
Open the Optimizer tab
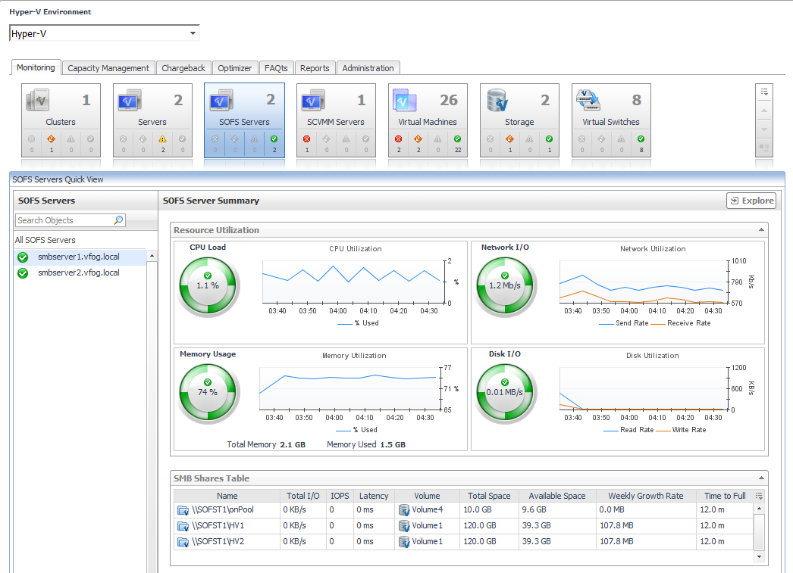click(235, 68)
